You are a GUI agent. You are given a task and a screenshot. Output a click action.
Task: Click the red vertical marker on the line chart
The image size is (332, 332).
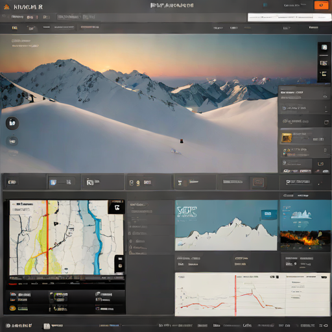235,295
